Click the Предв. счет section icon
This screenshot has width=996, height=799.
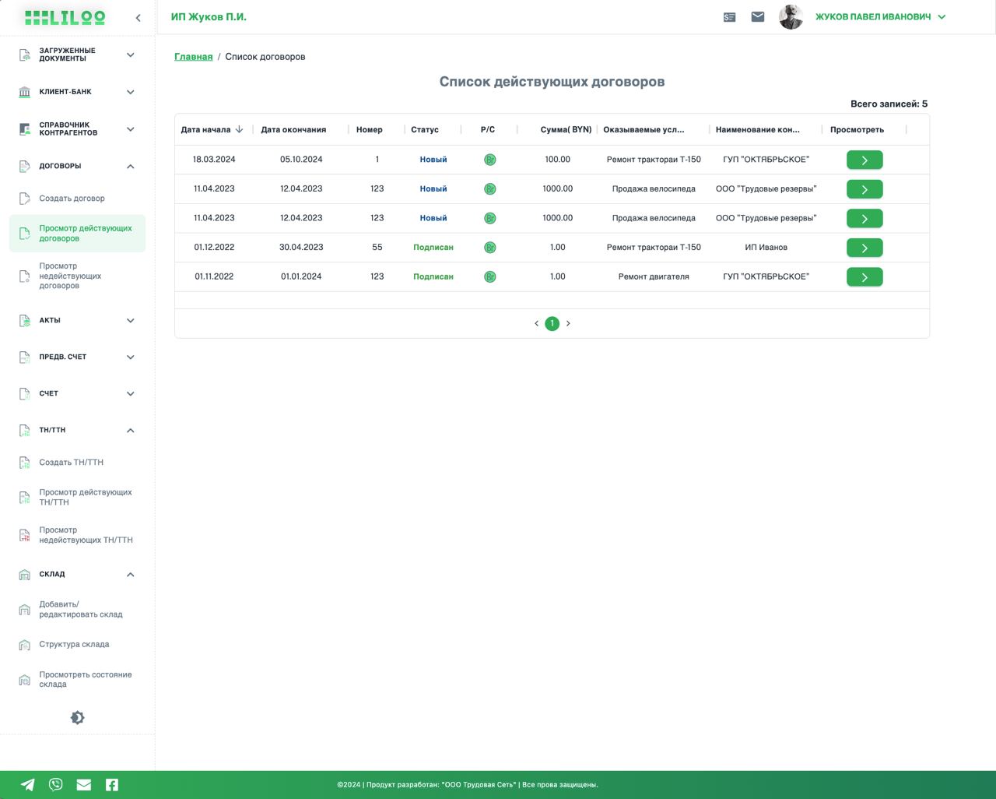[25, 357]
